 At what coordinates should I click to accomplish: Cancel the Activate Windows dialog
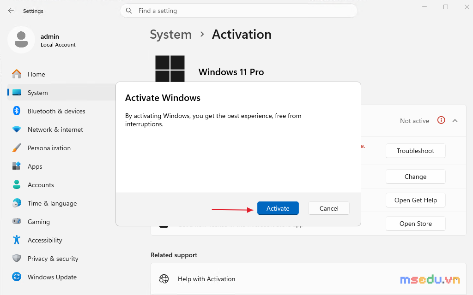329,208
